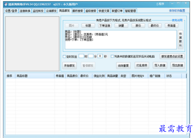Insert the 下单连接 placeholder

point(105,26)
